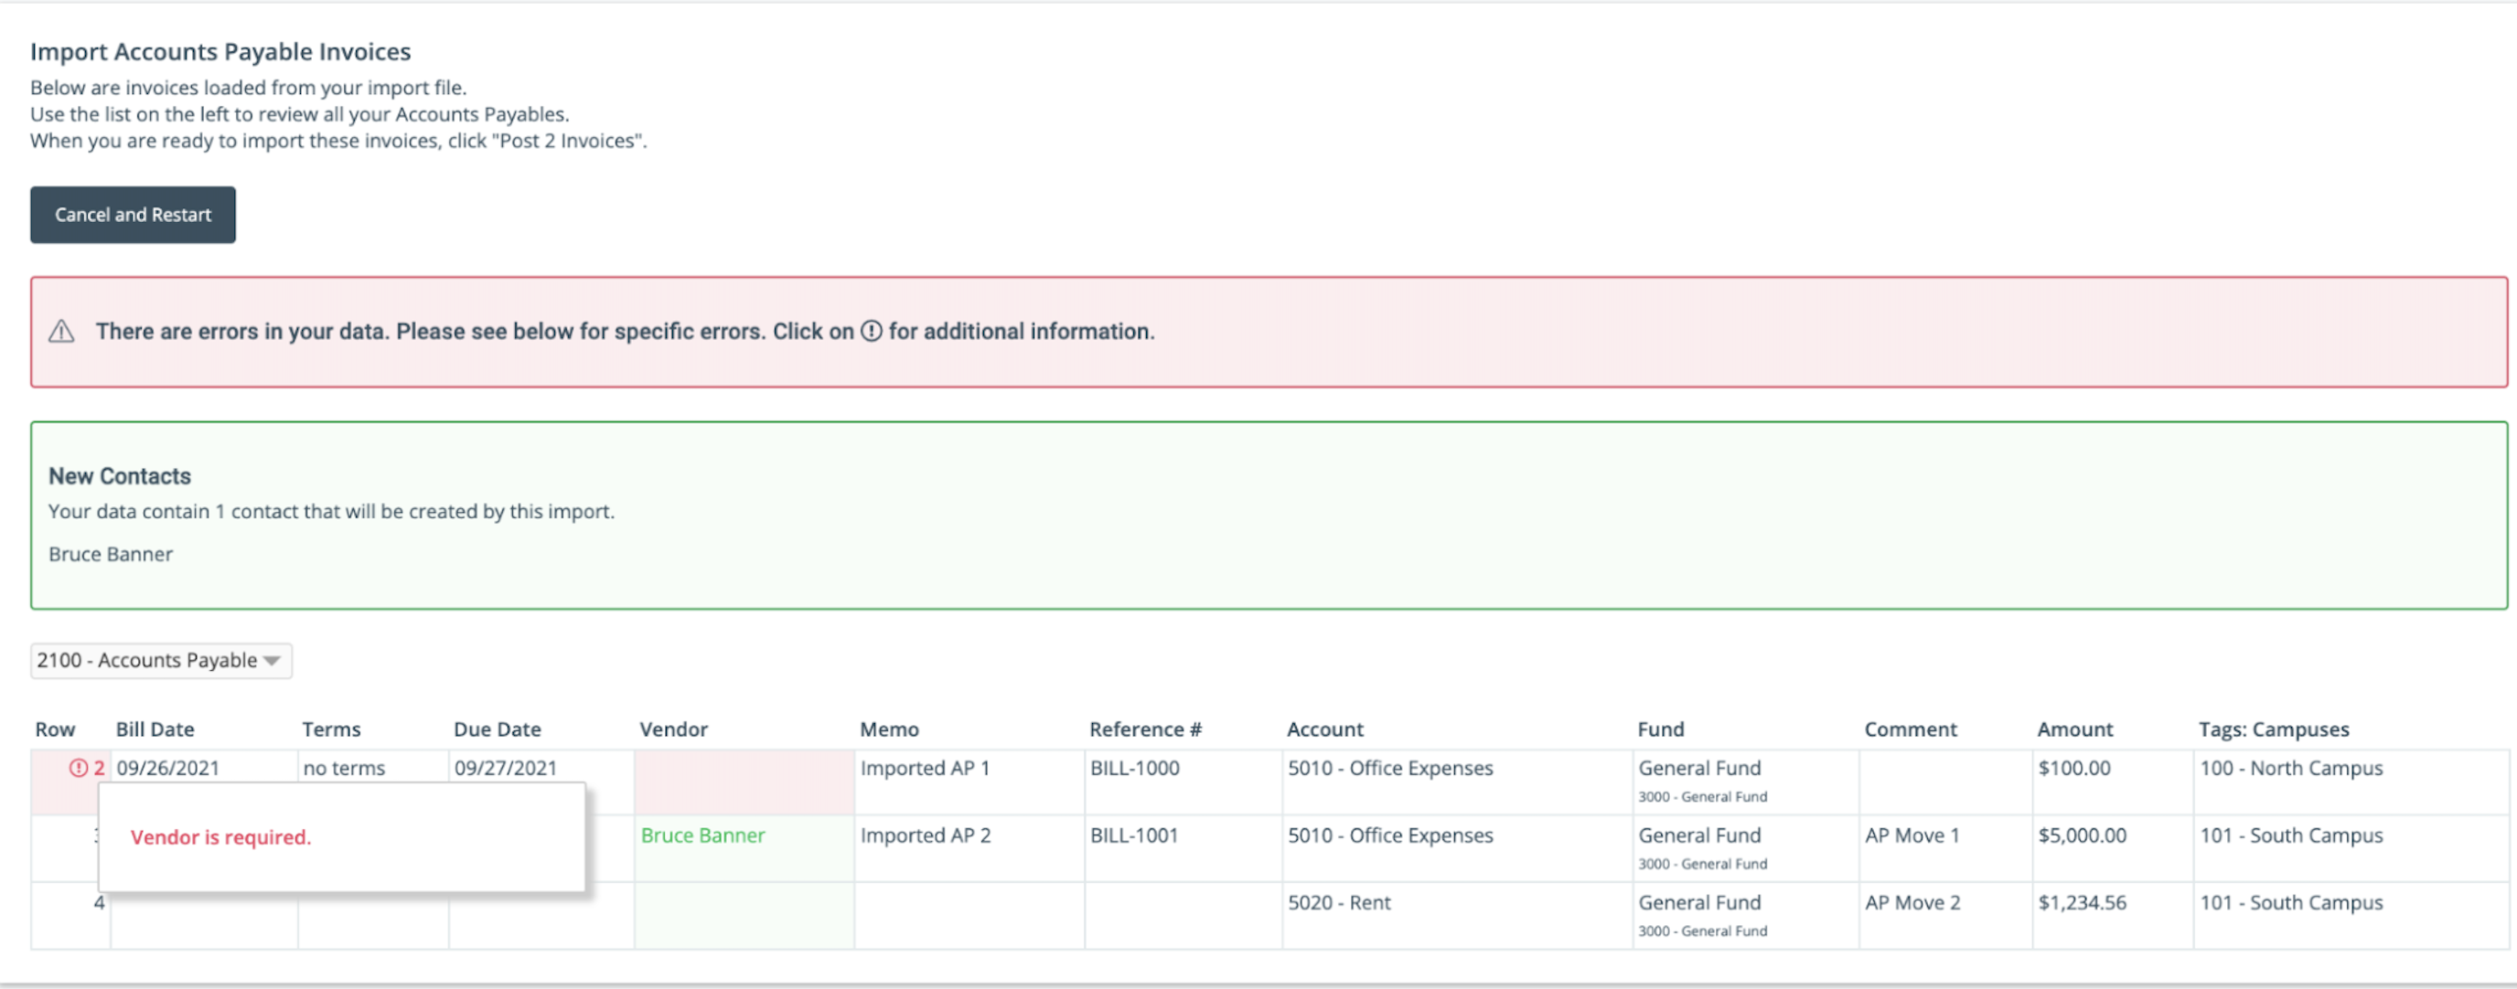2517x989 pixels.
Task: Click the Import Accounts Payable Invoices heading
Action: click(220, 52)
